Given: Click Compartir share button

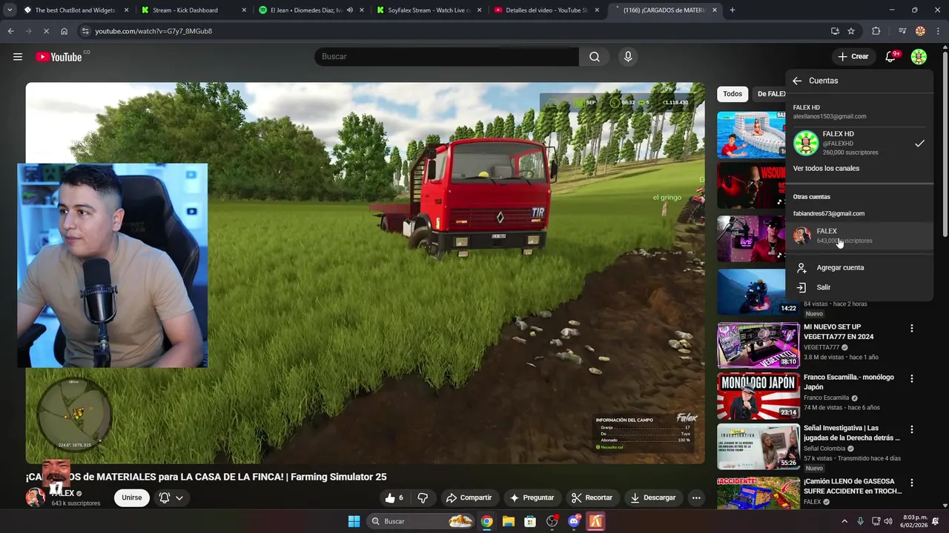Looking at the screenshot, I should click(469, 497).
